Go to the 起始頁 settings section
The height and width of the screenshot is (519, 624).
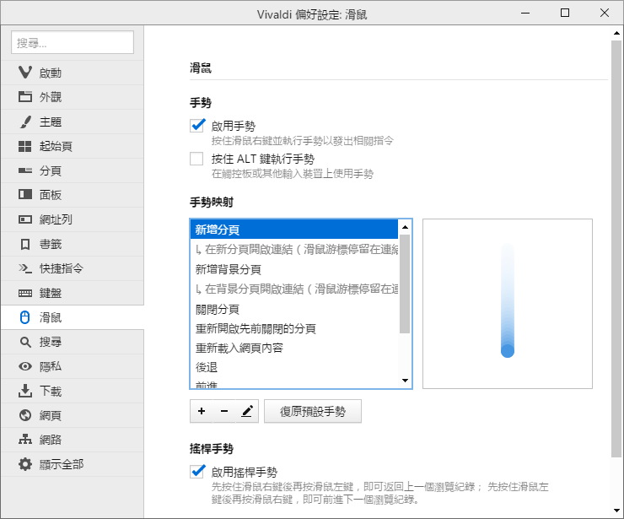click(73, 146)
